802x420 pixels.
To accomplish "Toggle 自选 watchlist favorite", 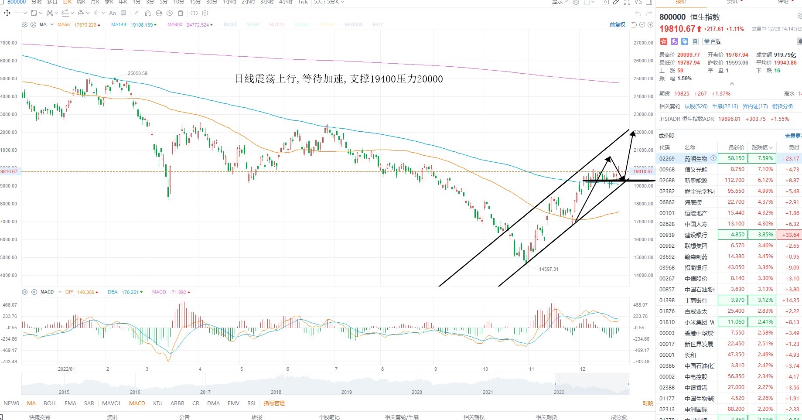I will point(712,41).
